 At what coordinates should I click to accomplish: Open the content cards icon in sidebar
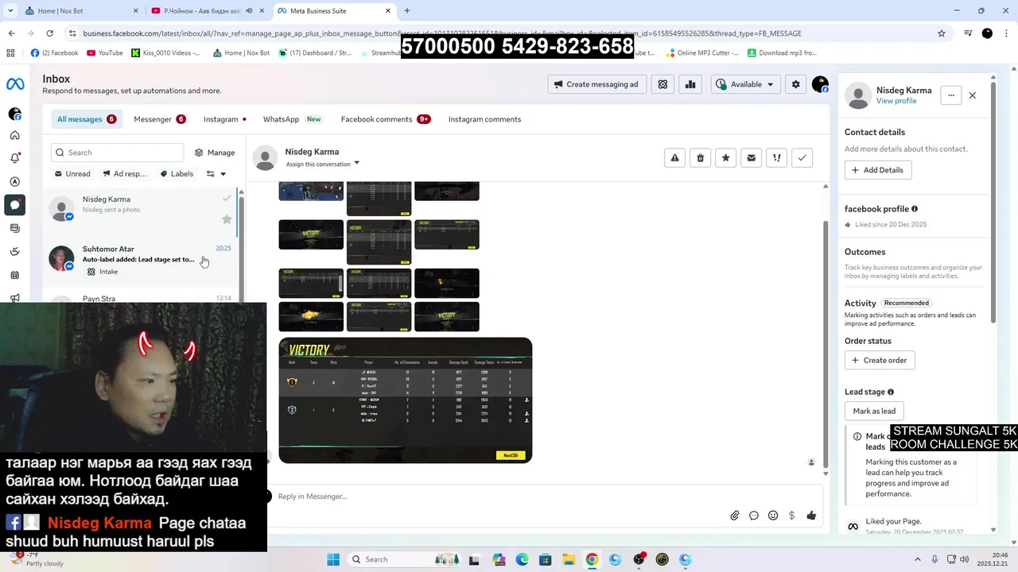tap(15, 228)
